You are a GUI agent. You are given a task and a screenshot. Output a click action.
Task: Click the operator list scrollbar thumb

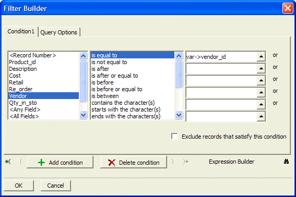[179, 74]
